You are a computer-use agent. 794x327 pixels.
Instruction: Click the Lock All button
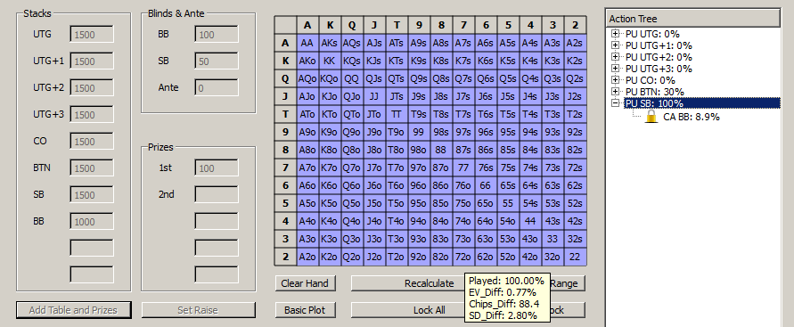click(429, 310)
